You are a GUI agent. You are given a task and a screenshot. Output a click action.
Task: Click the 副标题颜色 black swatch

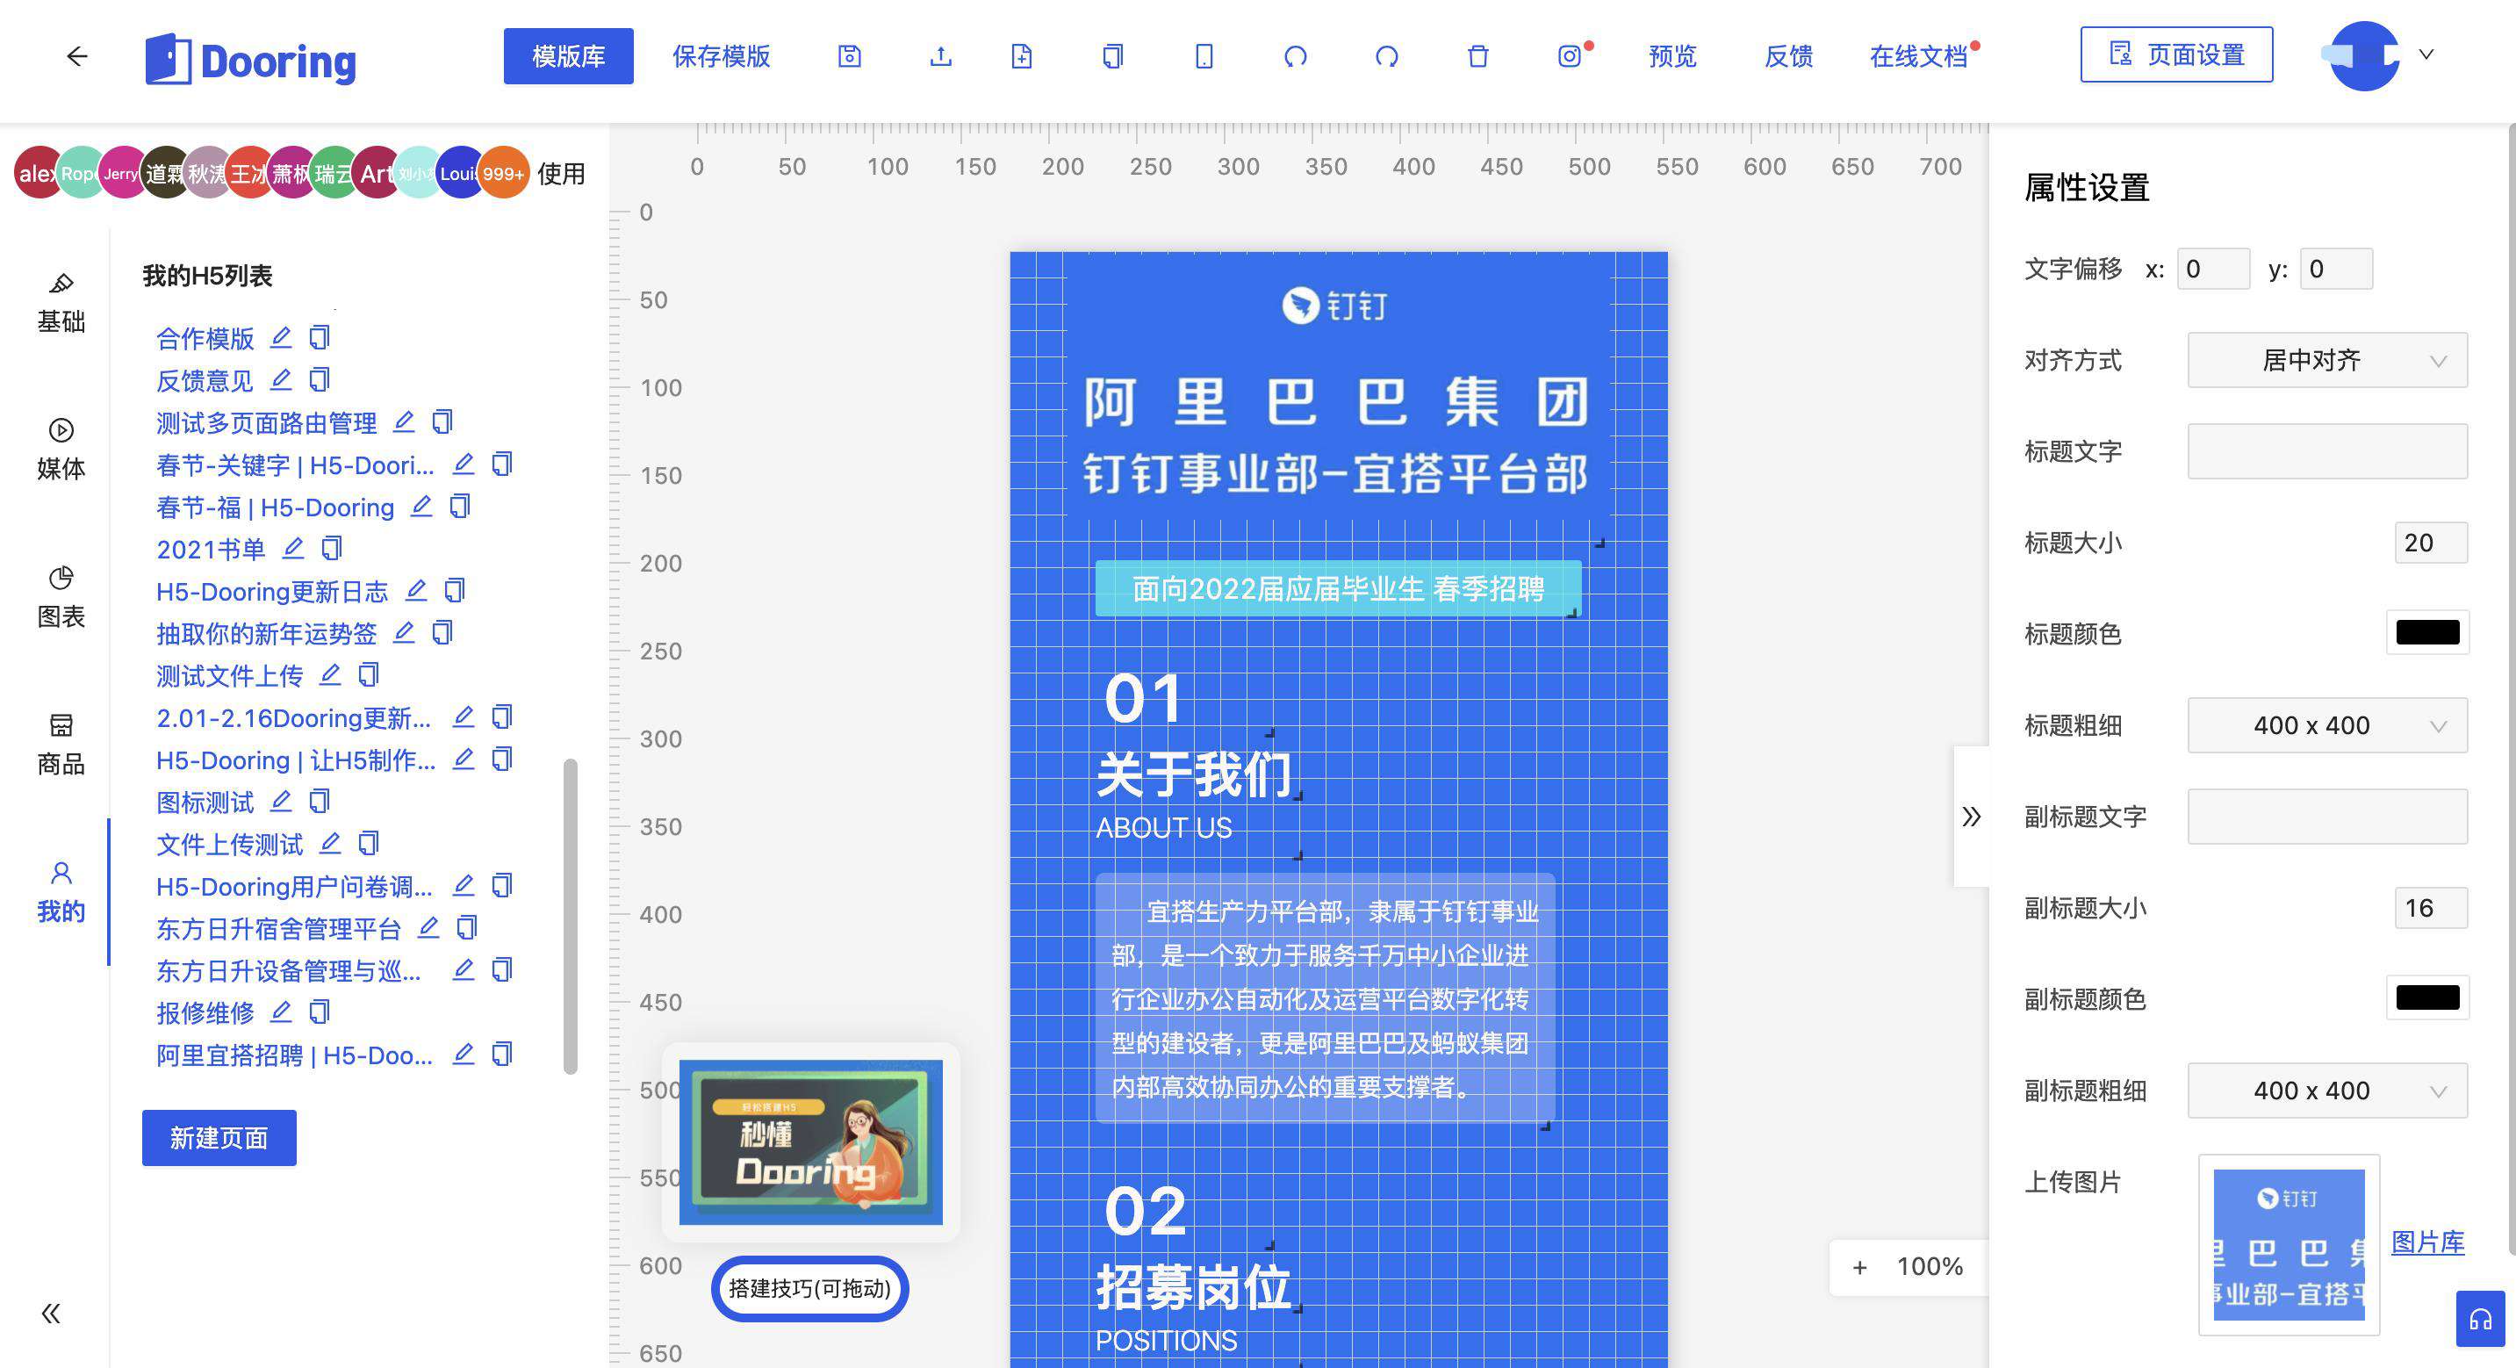tap(2427, 997)
